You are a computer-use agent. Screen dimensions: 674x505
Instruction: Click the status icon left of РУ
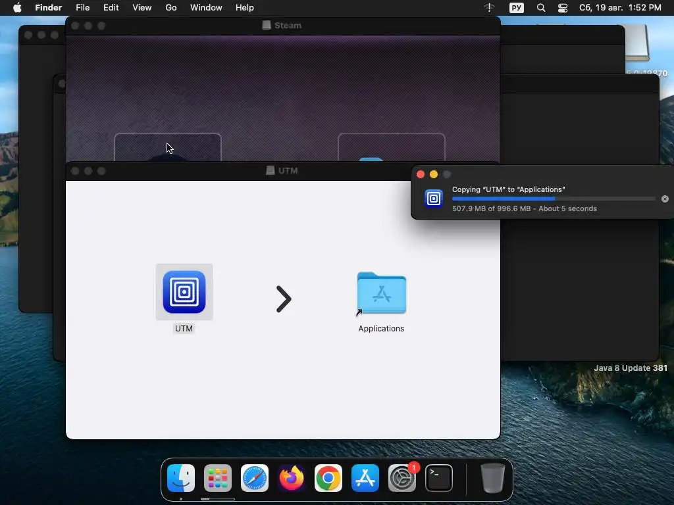[490, 8]
